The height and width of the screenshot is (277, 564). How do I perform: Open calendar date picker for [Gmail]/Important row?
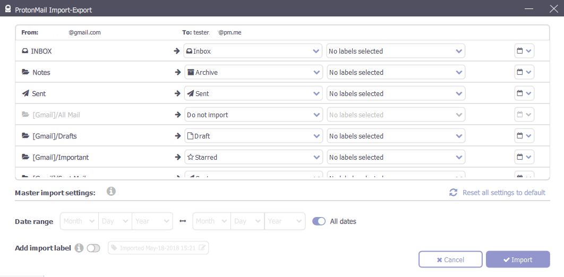[524, 157]
